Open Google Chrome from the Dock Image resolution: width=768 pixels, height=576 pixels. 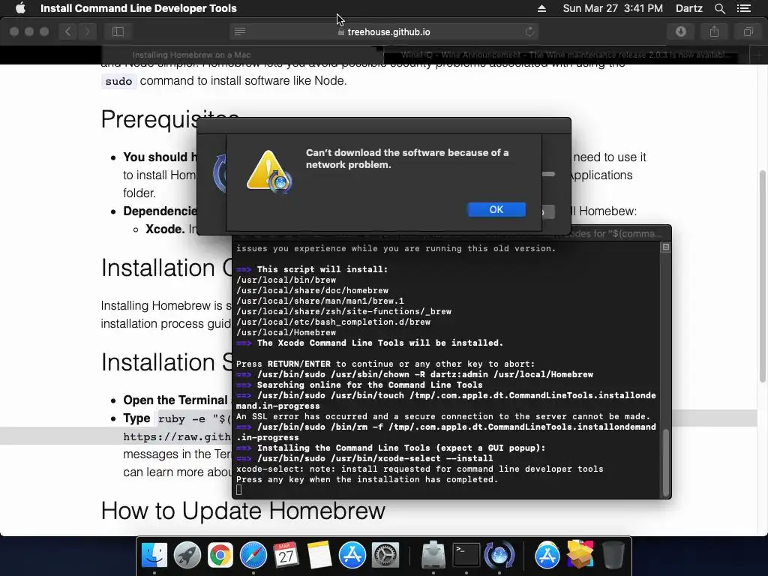coord(220,556)
